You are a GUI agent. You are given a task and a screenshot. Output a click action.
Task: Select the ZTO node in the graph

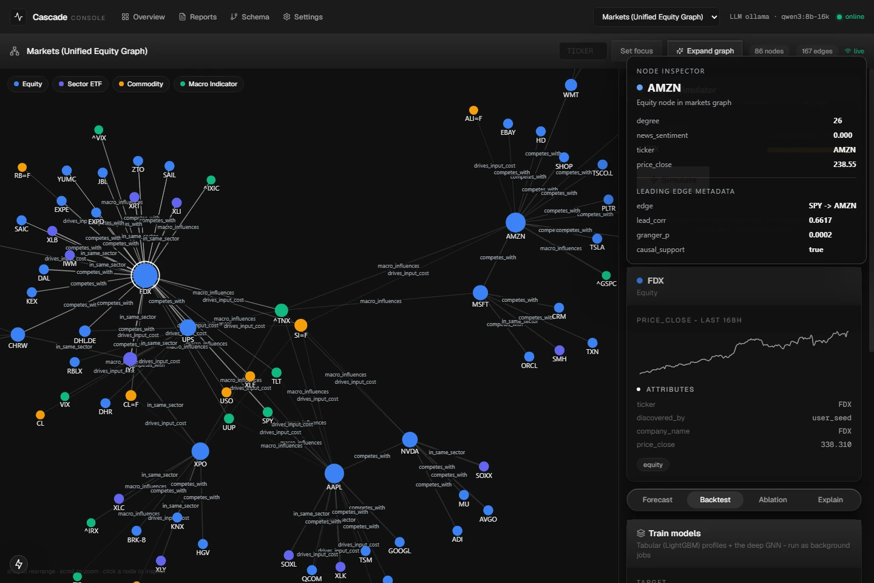click(138, 161)
